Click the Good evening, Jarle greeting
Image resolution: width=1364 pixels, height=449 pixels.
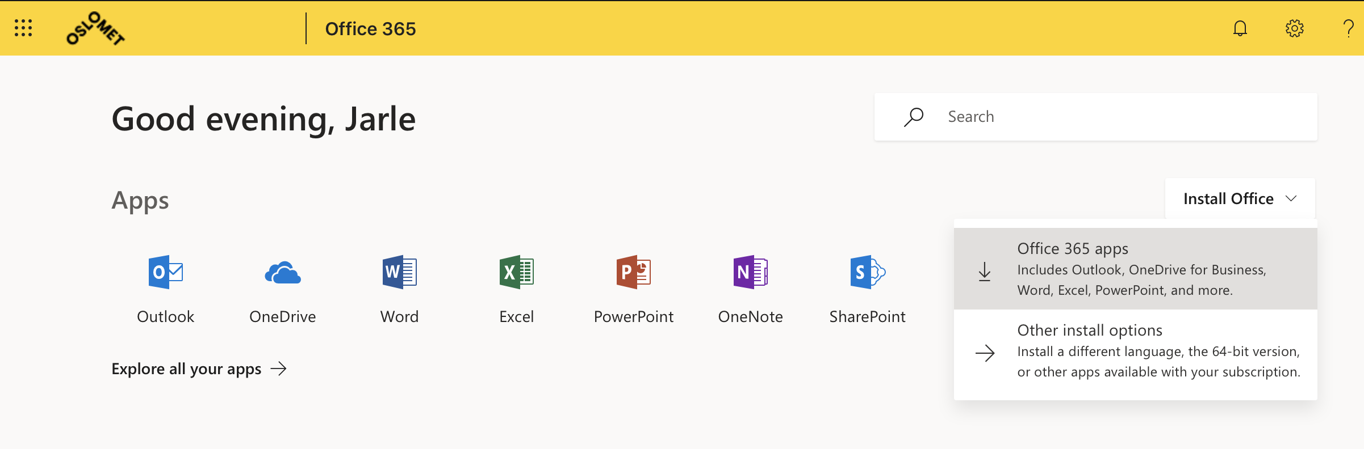point(263,119)
